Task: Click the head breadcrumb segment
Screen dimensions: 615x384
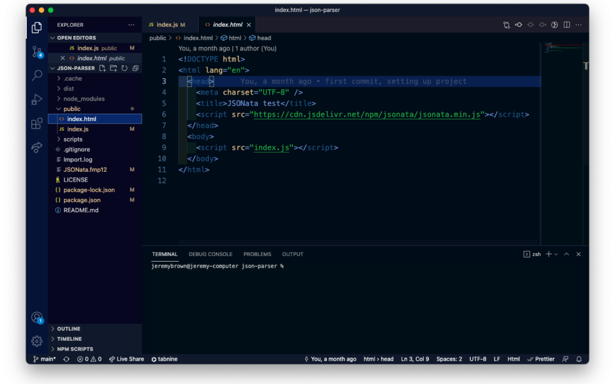Action: [x=260, y=38]
